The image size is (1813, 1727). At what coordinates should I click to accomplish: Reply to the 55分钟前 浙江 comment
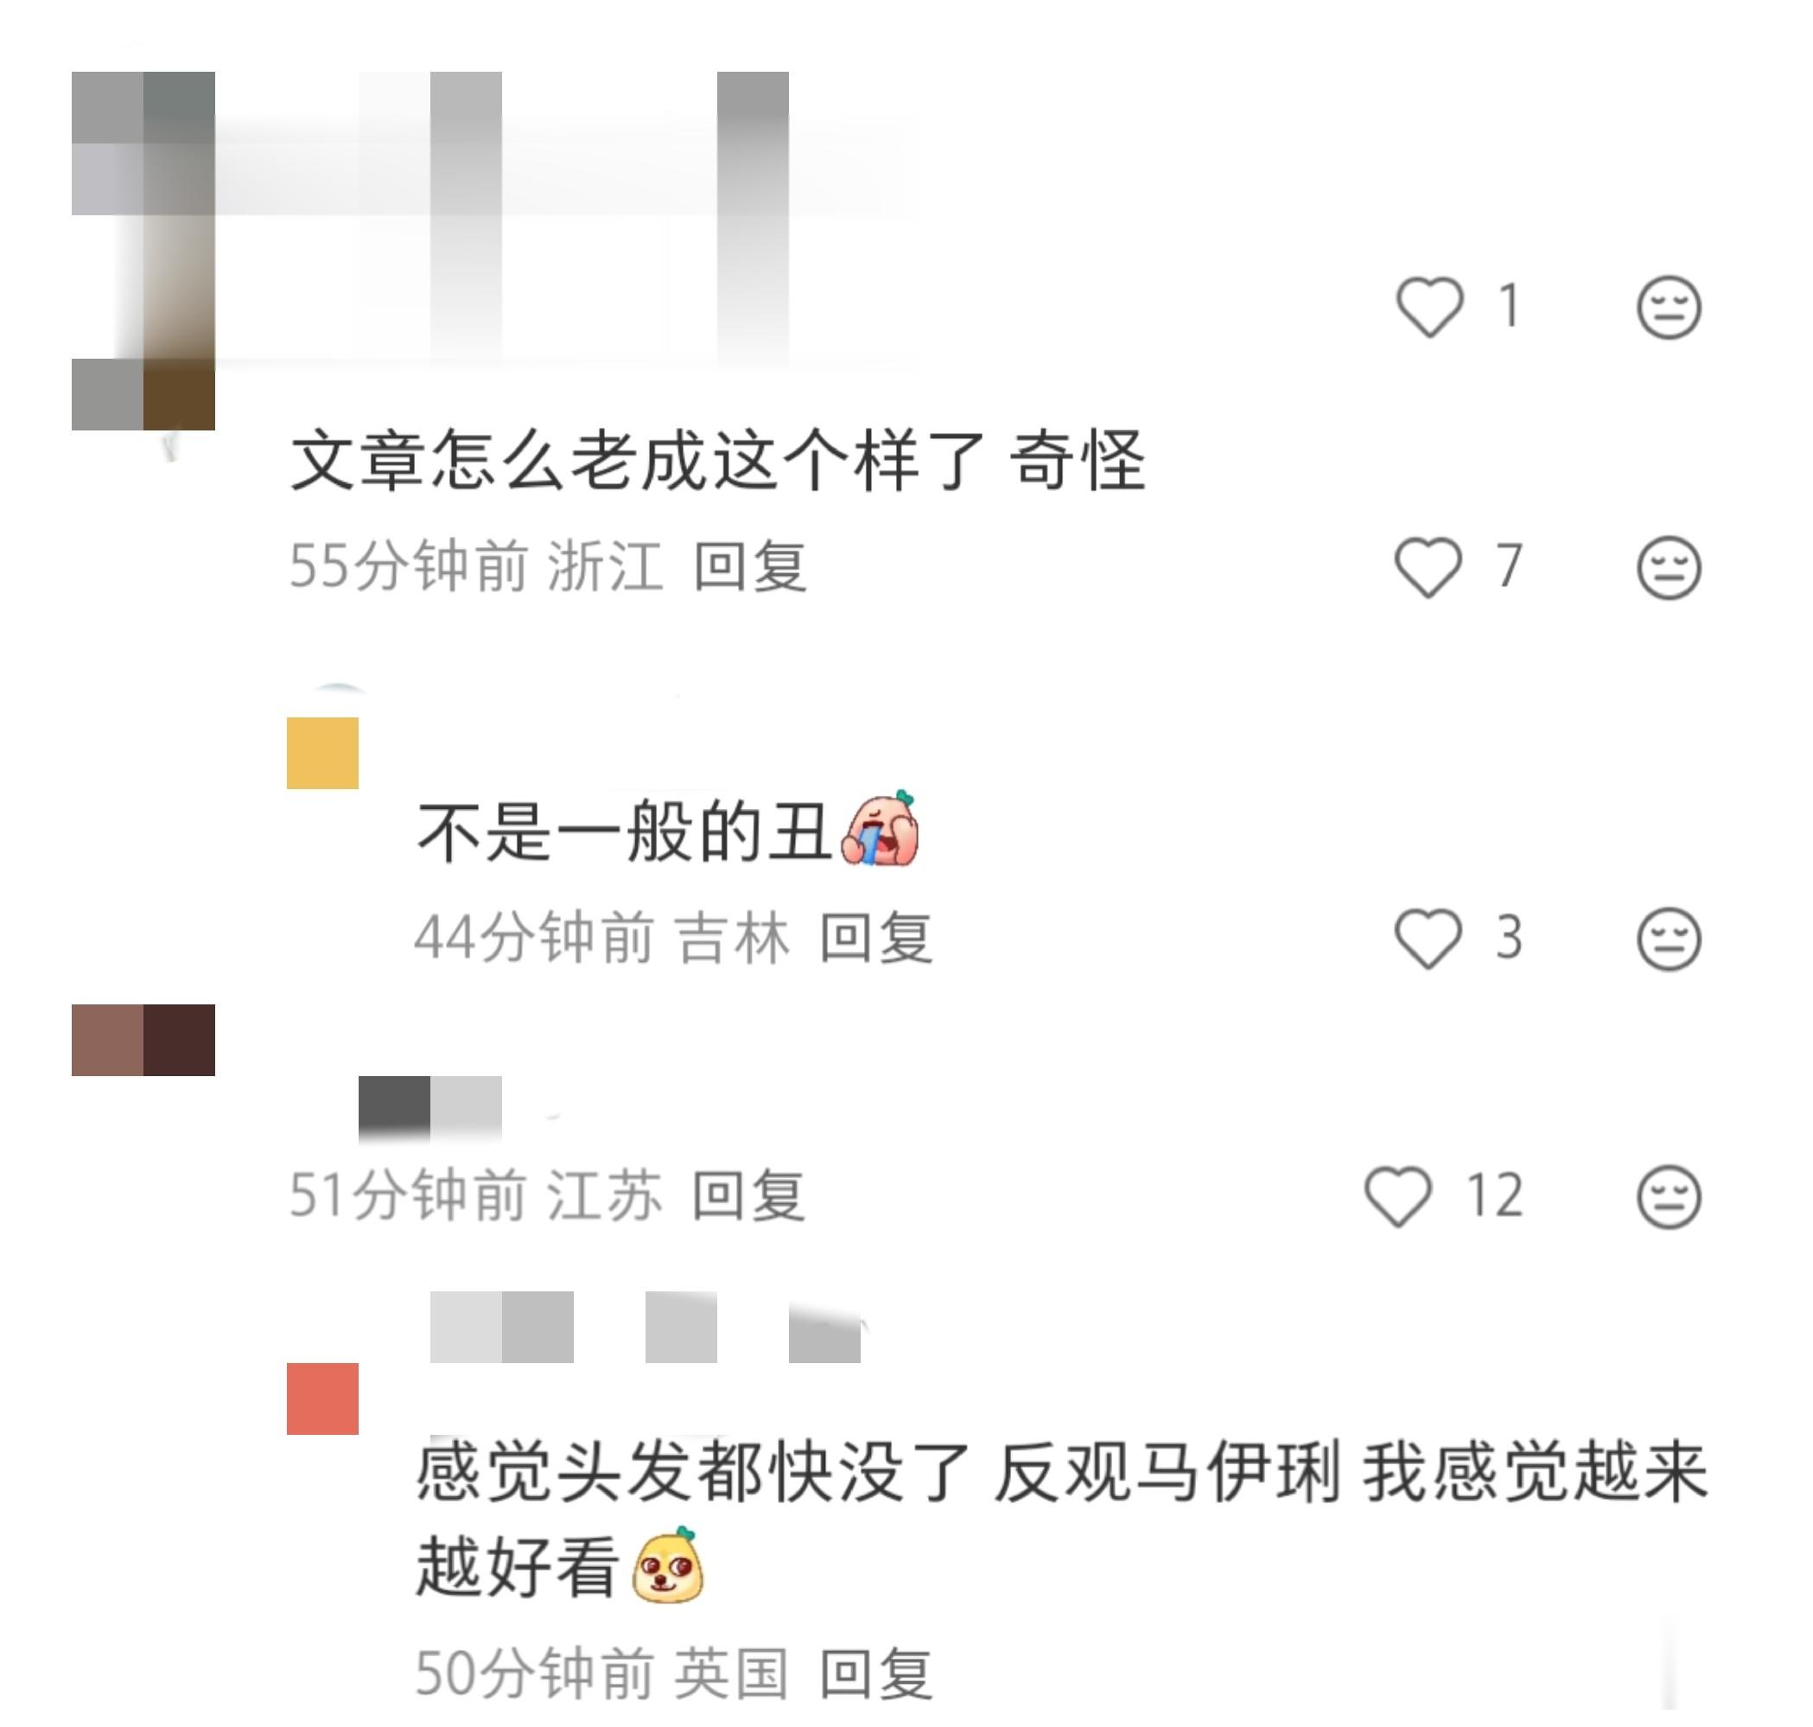(750, 566)
